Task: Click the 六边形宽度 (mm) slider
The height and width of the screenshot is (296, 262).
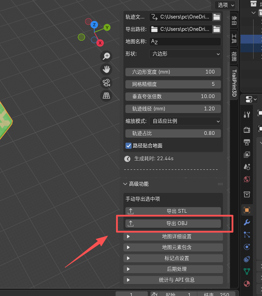Action: [x=173, y=72]
